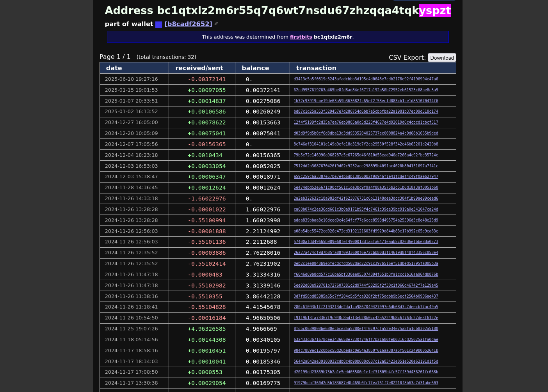Open transaction 984c7889ec12c0b…
Screen dimensions: 548x392
[366, 351]
